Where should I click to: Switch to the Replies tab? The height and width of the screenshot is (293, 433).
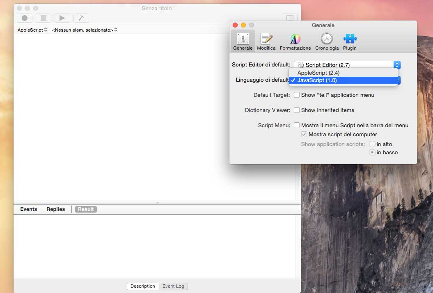(55, 209)
